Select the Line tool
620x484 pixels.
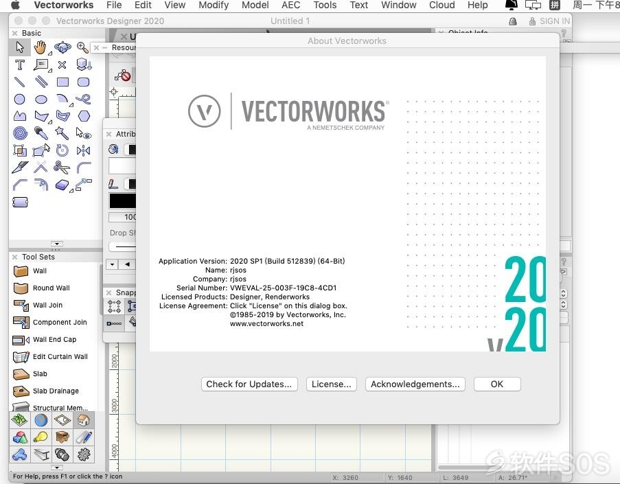20,82
